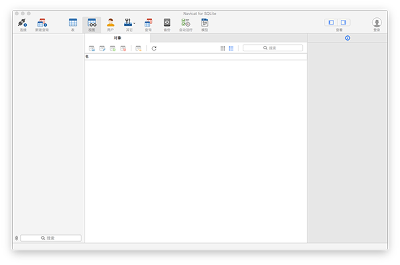Click the 登录 login avatar button
The image size is (400, 265).
[377, 23]
